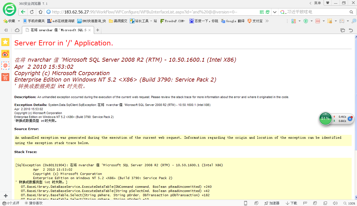Click the Server Error in '/' Application heading
The image size is (357, 206).
tap(64, 43)
